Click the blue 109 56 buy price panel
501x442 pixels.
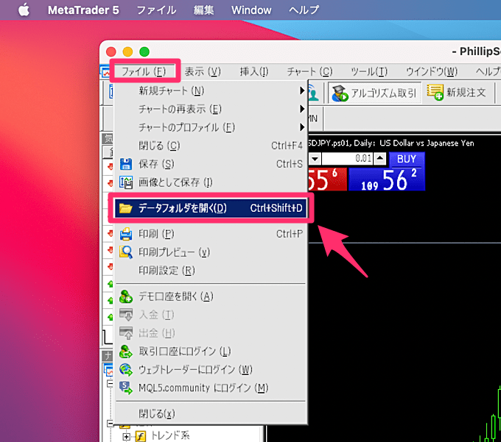(x=387, y=179)
